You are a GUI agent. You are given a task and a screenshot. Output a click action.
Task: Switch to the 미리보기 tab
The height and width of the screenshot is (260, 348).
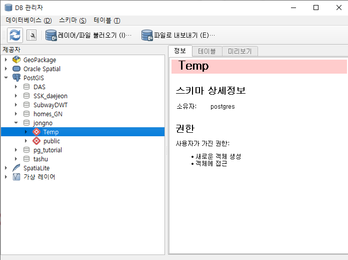coord(239,52)
